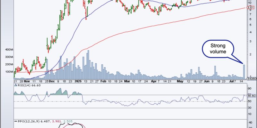This screenshot has width=257, height=128.
Task: Click the black PPO legend line marker
Action: pos(16,121)
